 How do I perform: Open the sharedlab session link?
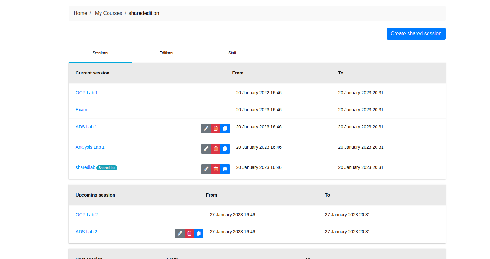pyautogui.click(x=85, y=167)
